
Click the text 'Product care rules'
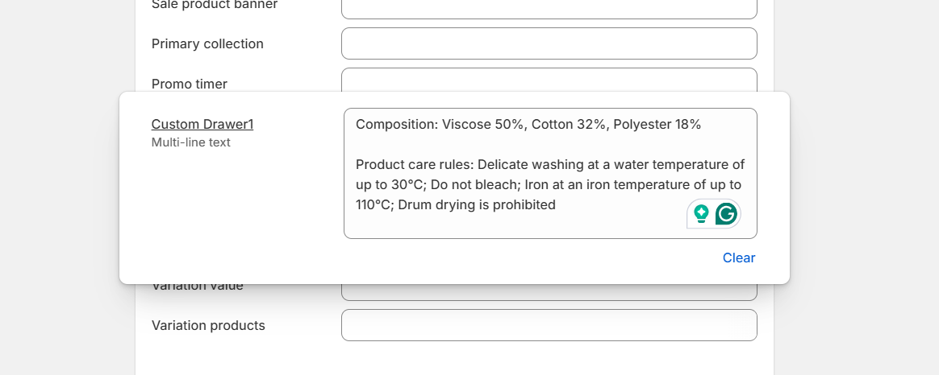click(x=411, y=164)
